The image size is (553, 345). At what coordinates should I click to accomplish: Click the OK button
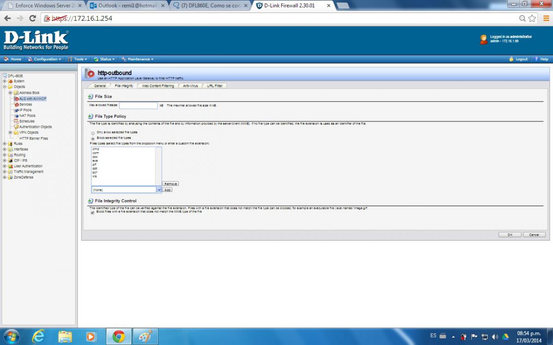pos(510,235)
